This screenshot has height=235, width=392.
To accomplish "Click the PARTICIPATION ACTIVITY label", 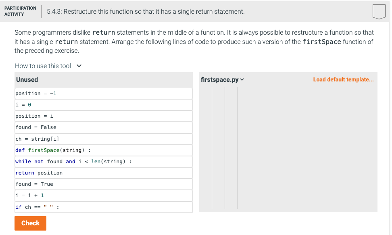I will [x=20, y=10].
